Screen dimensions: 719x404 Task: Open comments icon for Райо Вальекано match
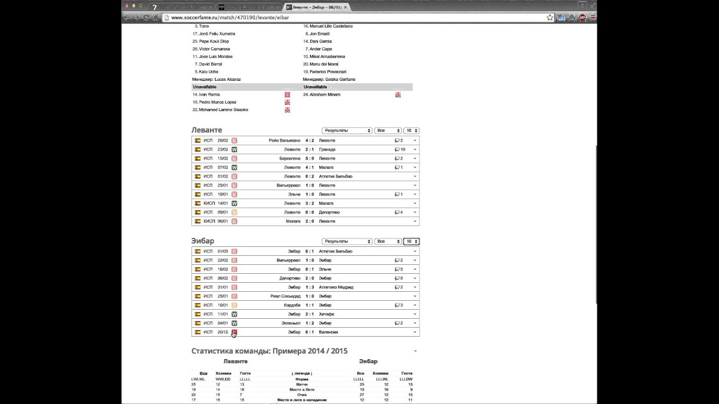(397, 140)
